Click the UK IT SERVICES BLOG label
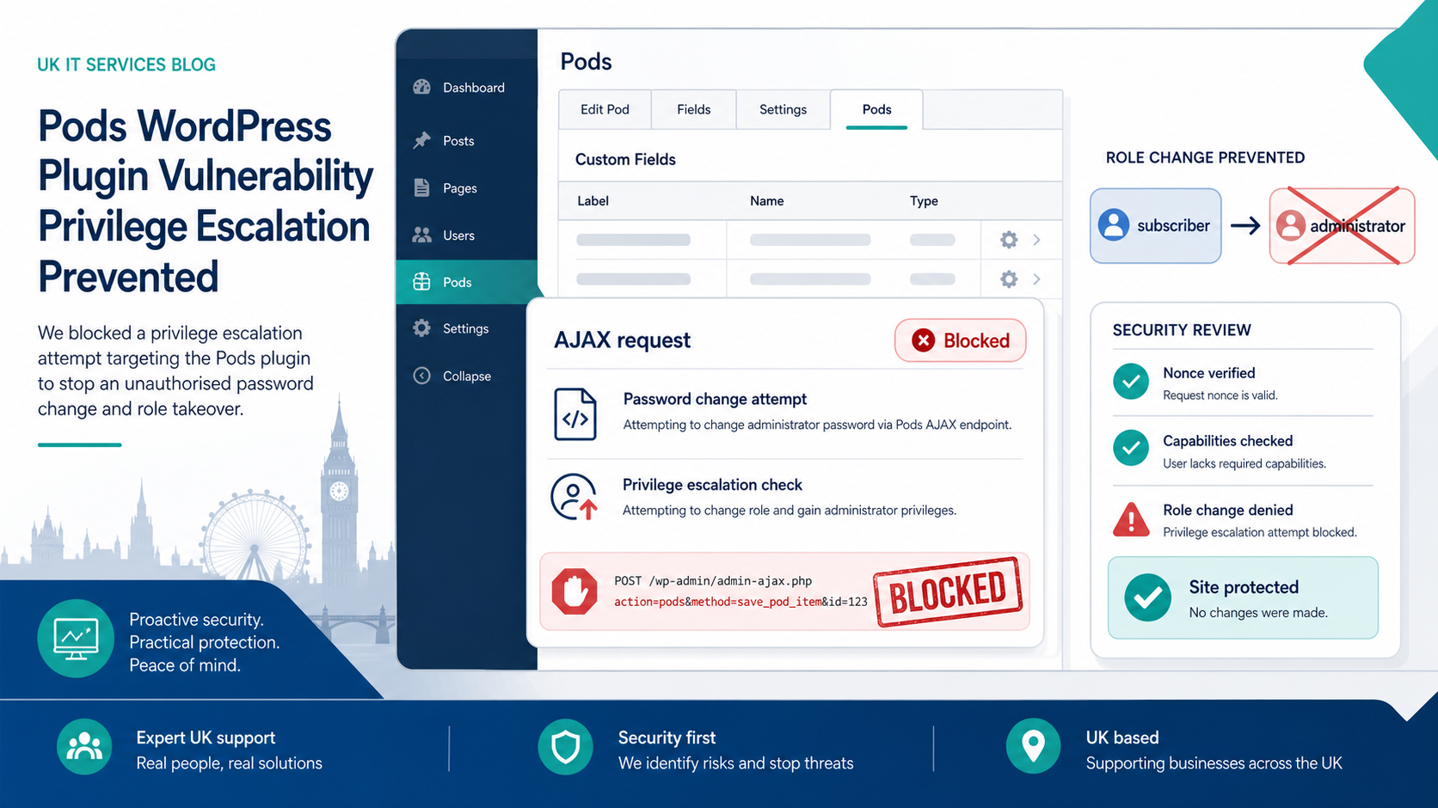1438x808 pixels. click(126, 64)
